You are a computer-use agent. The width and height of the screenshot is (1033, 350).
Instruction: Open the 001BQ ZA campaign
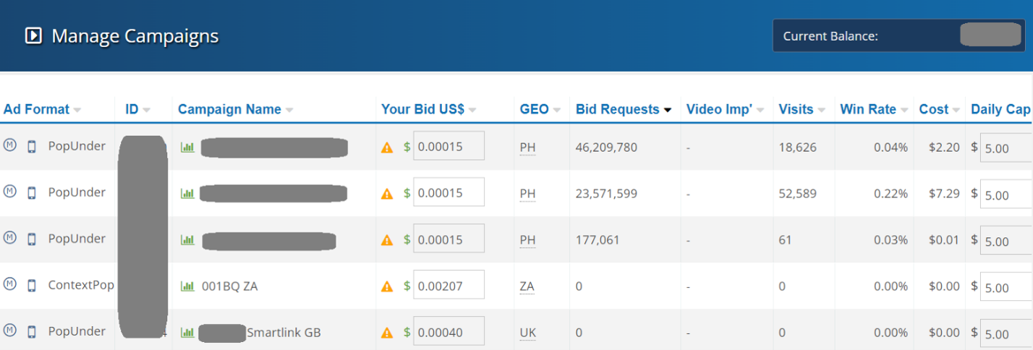[x=229, y=286]
